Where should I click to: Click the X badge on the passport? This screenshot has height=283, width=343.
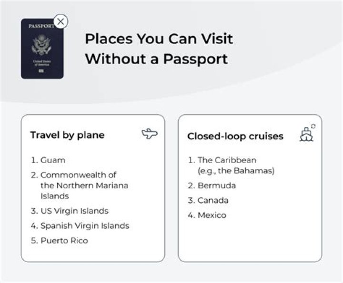(x=61, y=21)
